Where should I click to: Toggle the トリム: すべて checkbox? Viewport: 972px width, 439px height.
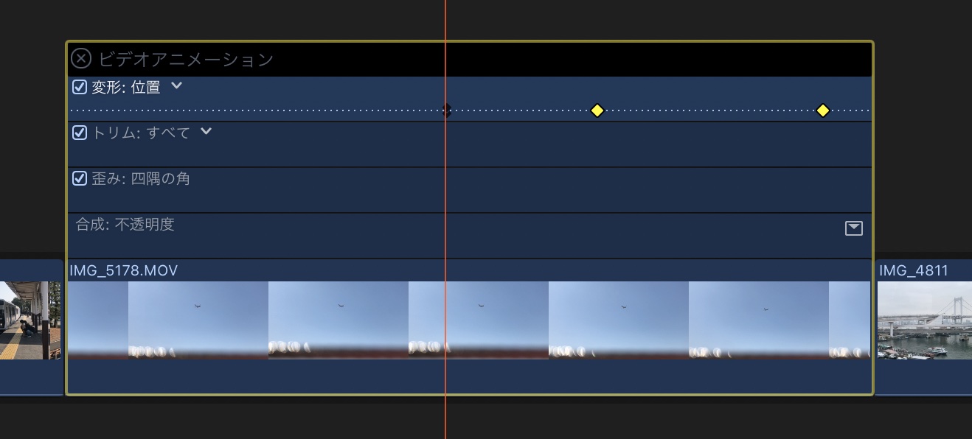pos(80,133)
